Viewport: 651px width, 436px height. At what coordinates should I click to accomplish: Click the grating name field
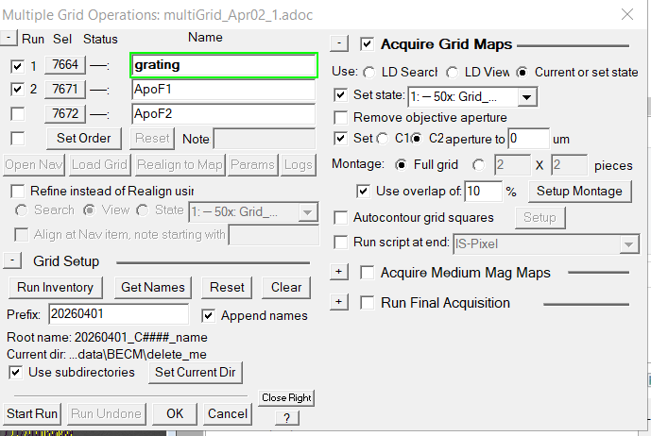[224, 65]
